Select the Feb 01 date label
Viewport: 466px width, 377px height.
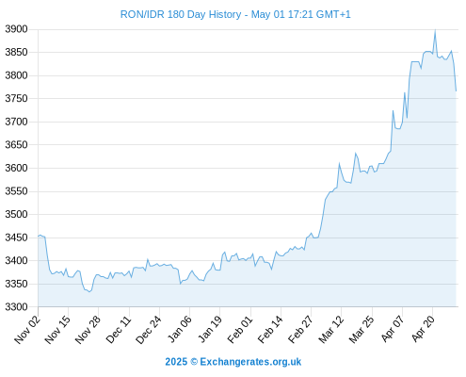coord(240,329)
